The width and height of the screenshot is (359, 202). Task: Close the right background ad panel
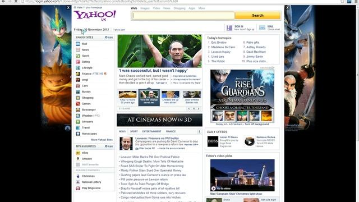(288, 7)
